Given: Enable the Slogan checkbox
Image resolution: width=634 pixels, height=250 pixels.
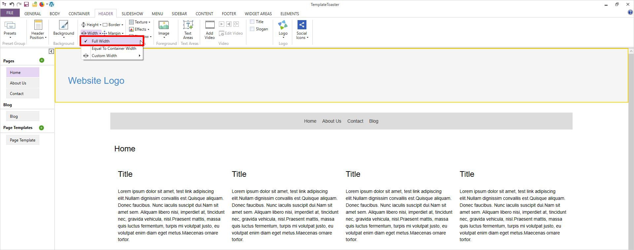Looking at the screenshot, I should (x=252, y=29).
